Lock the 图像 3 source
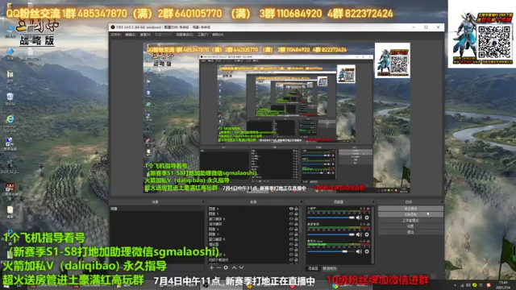 pos(296,234)
